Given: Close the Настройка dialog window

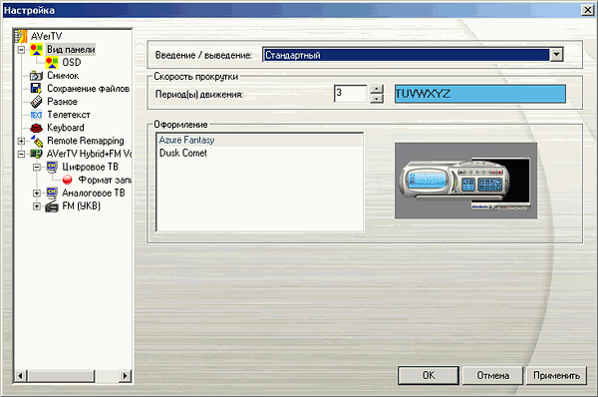Looking at the screenshot, I should (x=587, y=10).
